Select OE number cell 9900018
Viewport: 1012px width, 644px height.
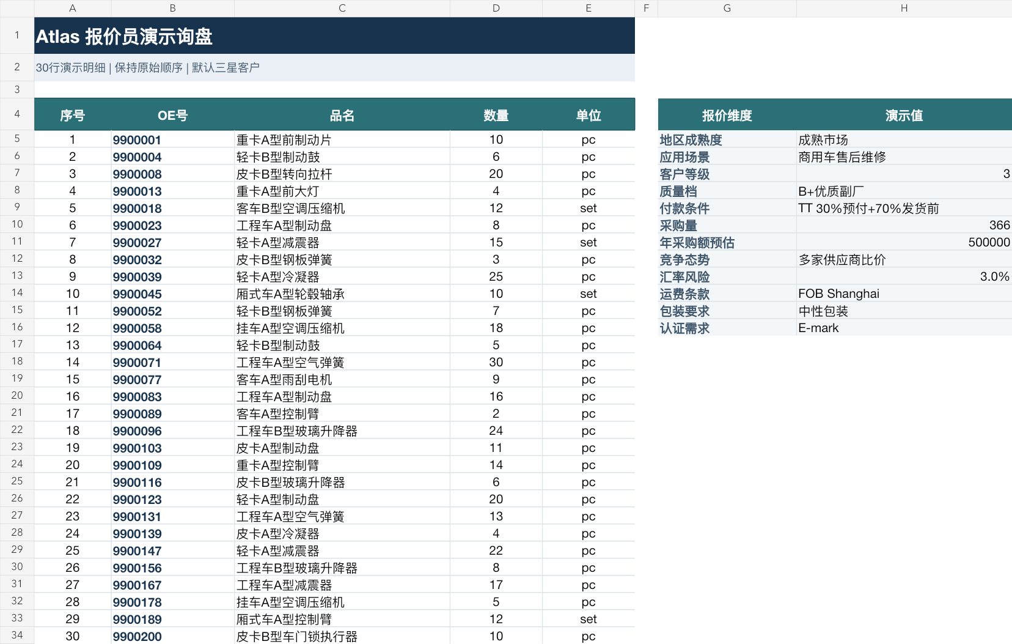click(x=173, y=208)
